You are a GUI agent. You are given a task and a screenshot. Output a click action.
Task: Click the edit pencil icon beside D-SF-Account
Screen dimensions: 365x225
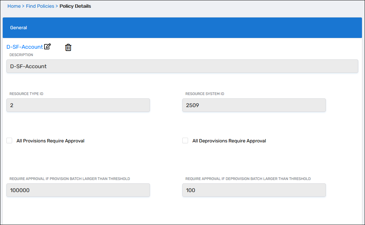[48, 47]
